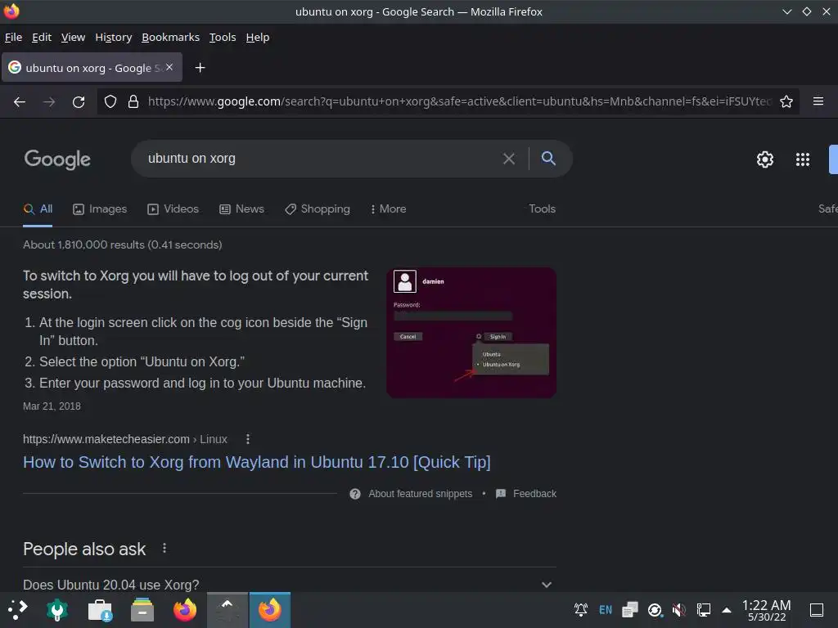Click the show desktop button
Viewport: 838px width, 628px height.
click(817, 610)
